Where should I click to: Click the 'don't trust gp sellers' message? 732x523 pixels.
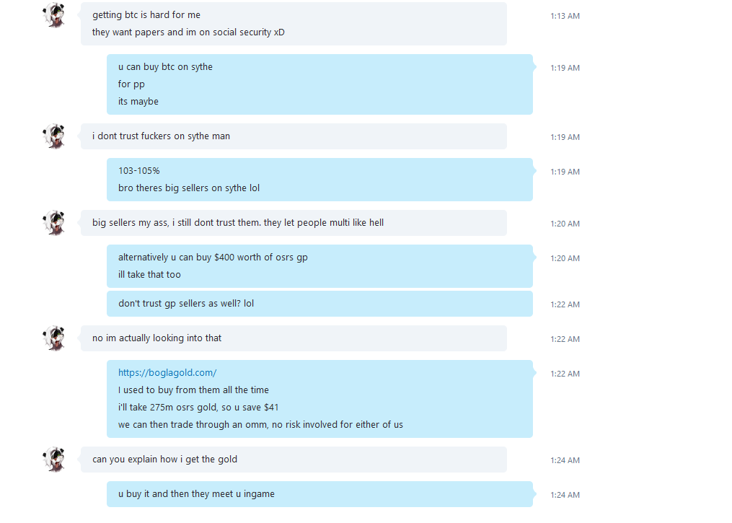tap(319, 304)
